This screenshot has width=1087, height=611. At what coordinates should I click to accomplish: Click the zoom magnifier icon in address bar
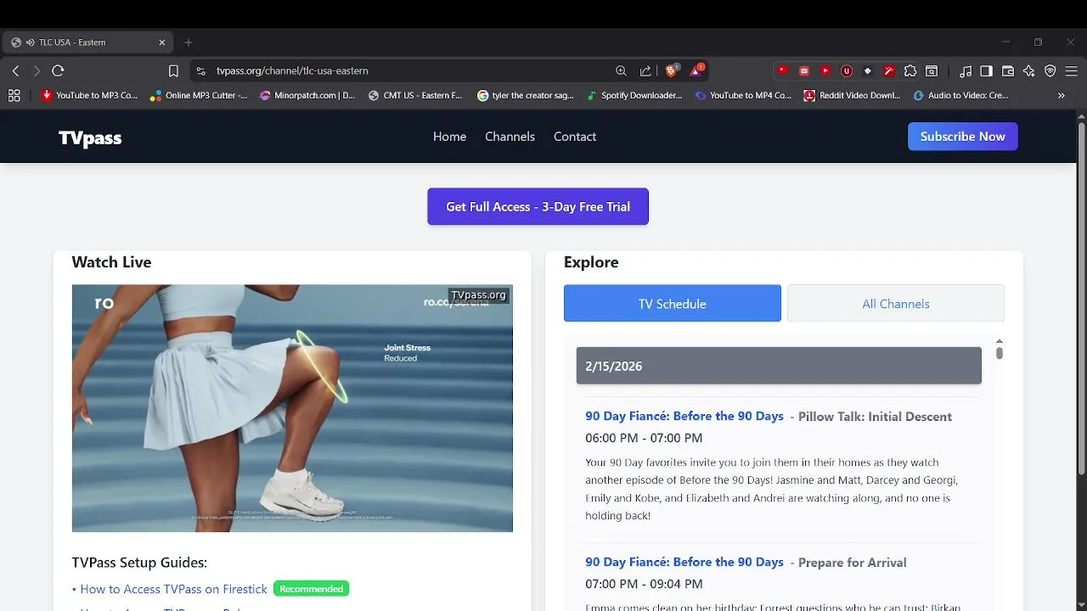[x=622, y=71]
